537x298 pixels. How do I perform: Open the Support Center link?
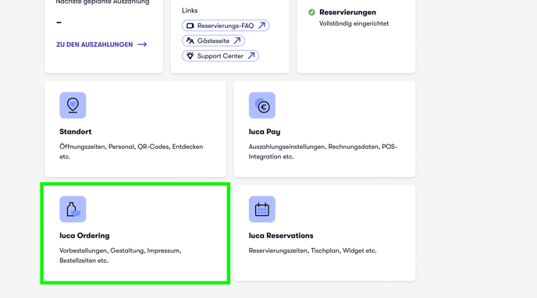coord(221,55)
